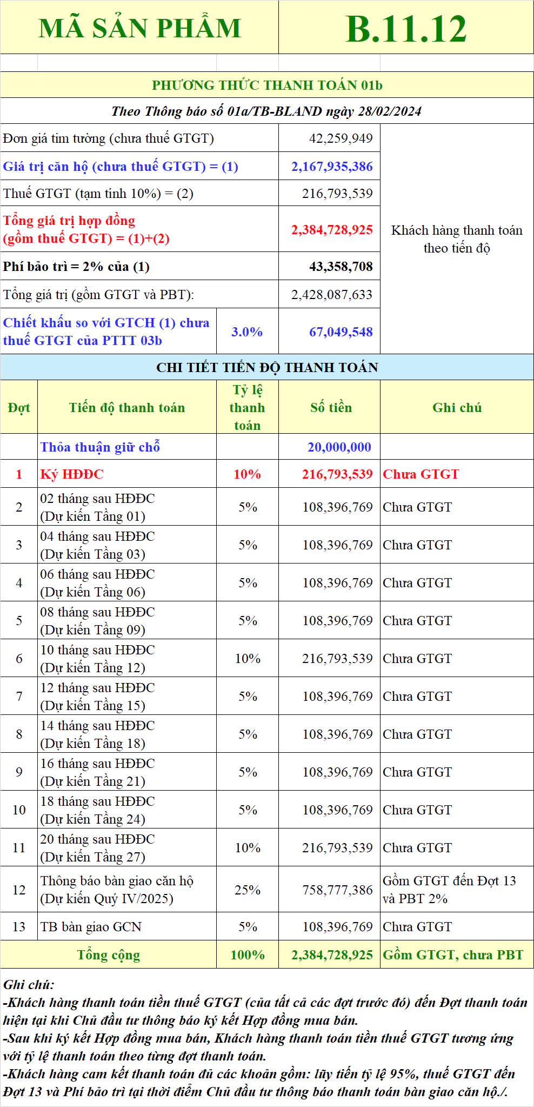534x1107 pixels.
Task: Click the apartment value 2,167,935,386
Action: coord(332,167)
